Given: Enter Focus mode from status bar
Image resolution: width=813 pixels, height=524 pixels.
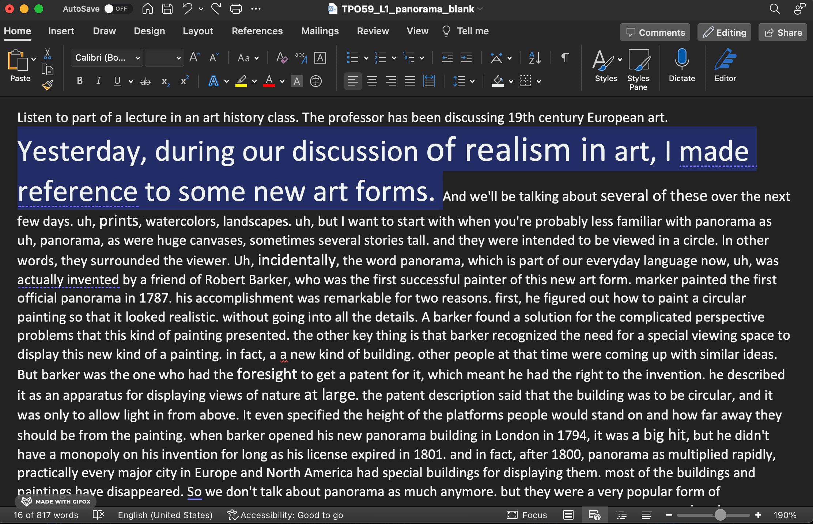Looking at the screenshot, I should coord(526,515).
